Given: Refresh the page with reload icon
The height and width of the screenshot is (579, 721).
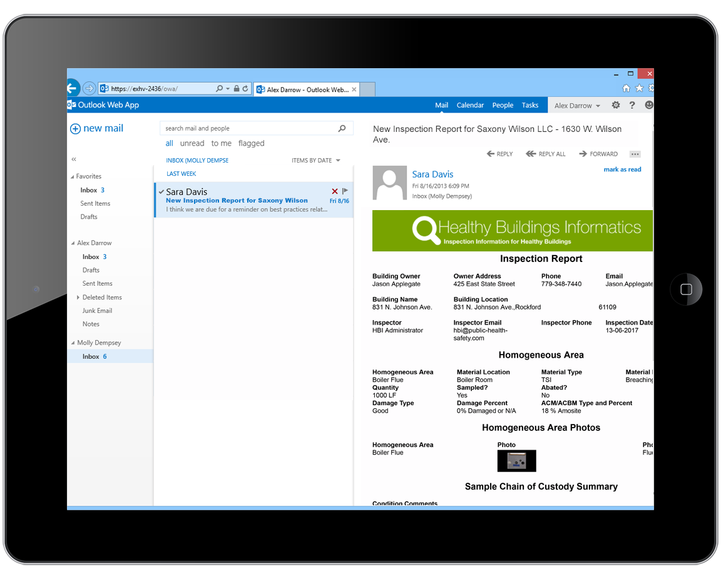Looking at the screenshot, I should [245, 89].
